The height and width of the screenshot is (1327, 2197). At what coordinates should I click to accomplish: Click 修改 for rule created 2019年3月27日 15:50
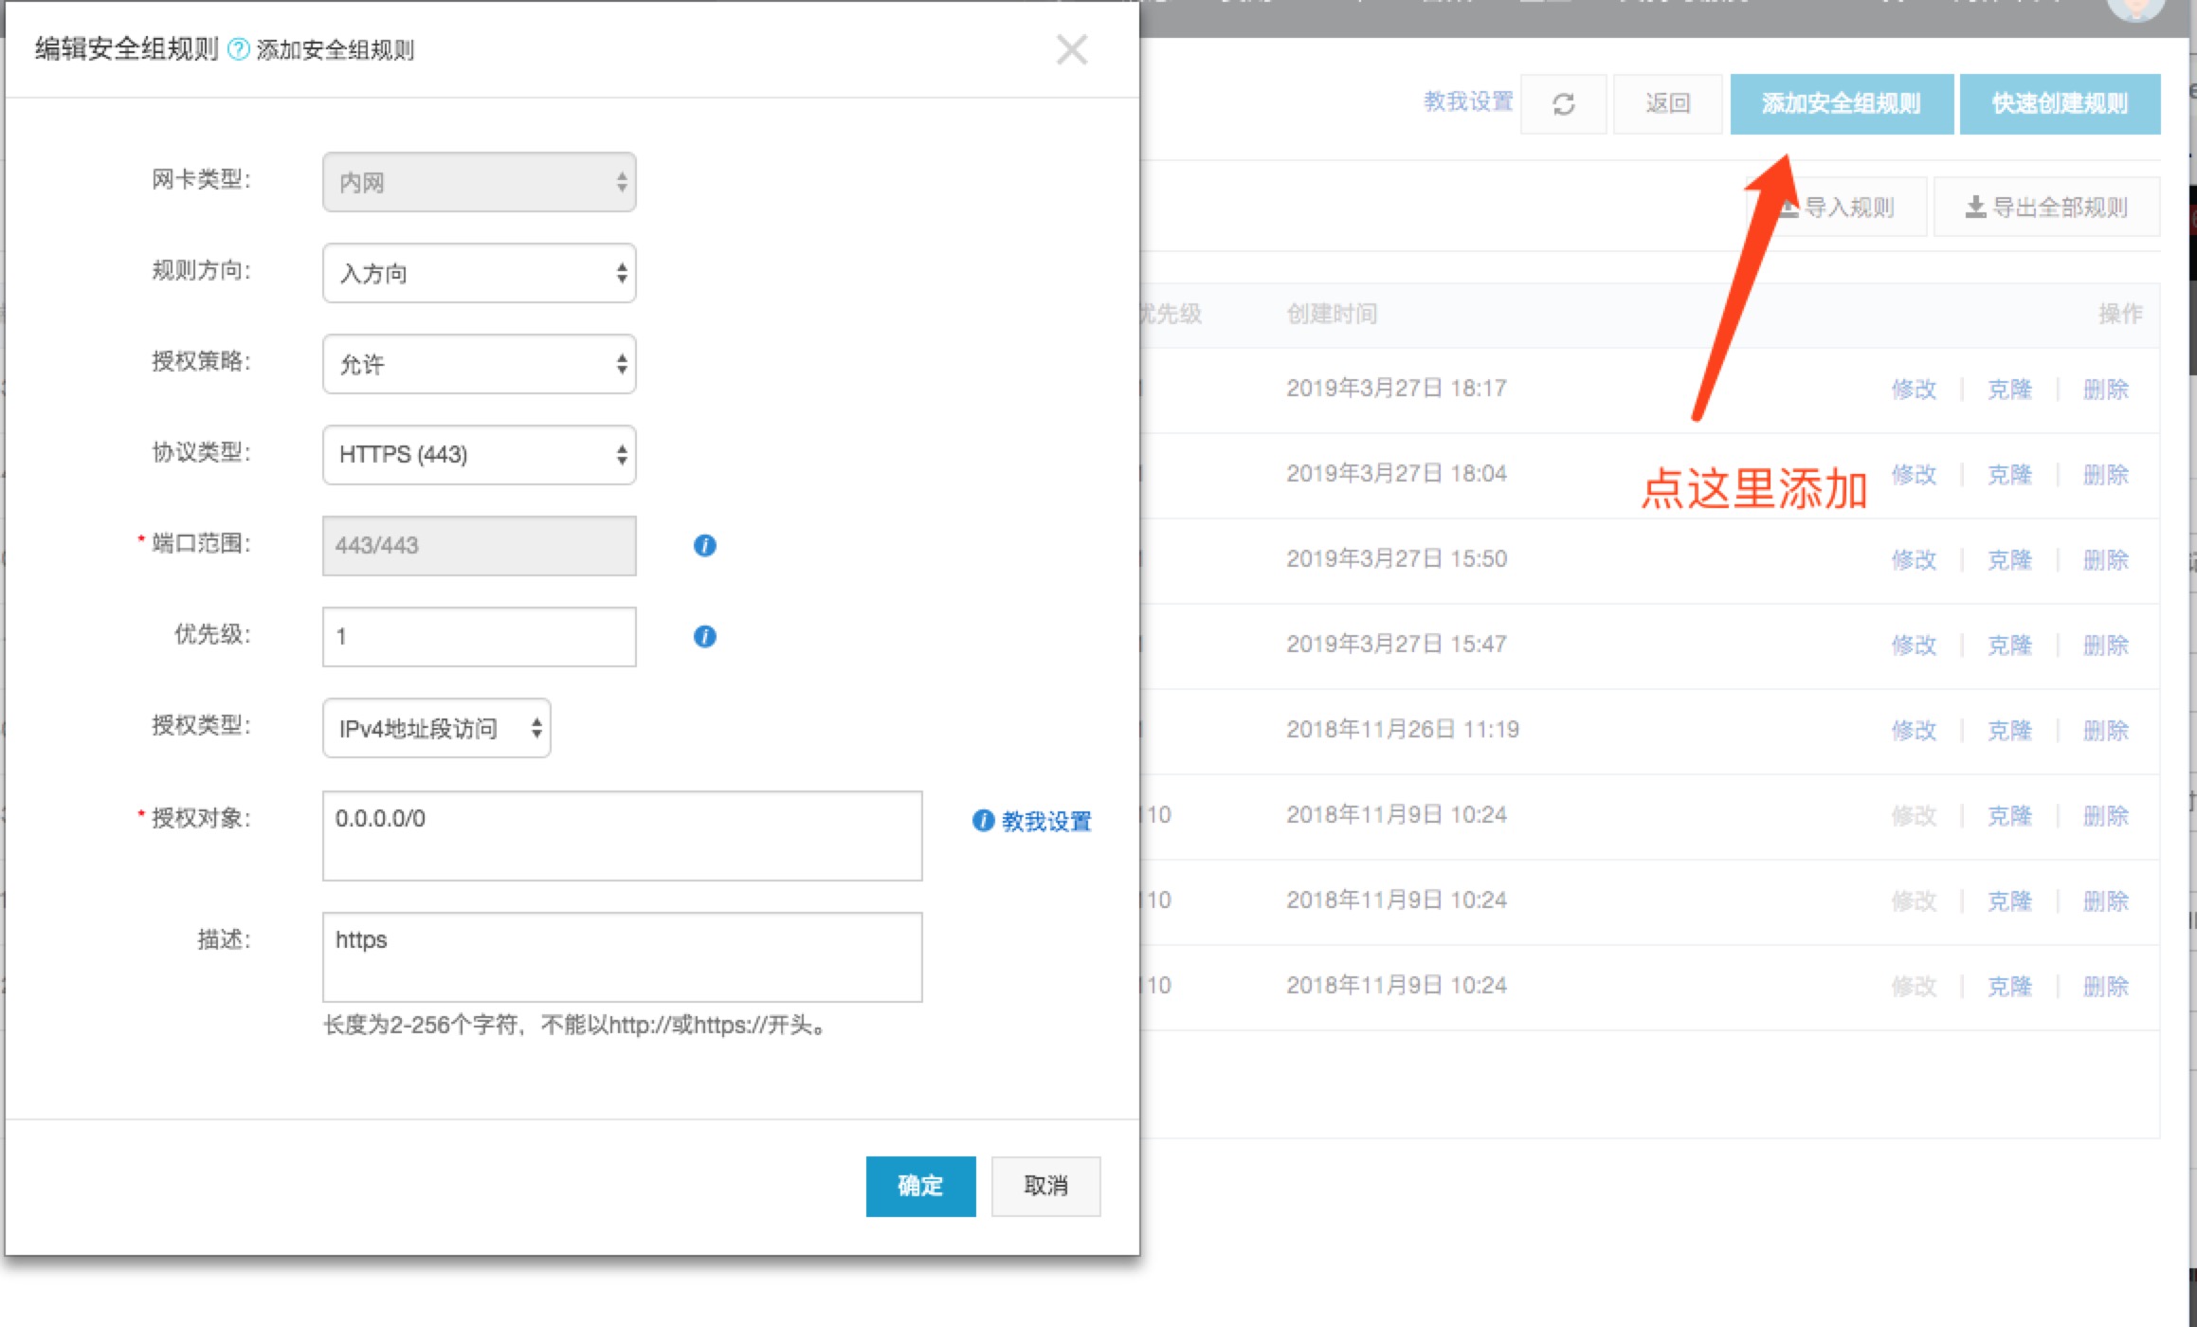coord(1914,559)
